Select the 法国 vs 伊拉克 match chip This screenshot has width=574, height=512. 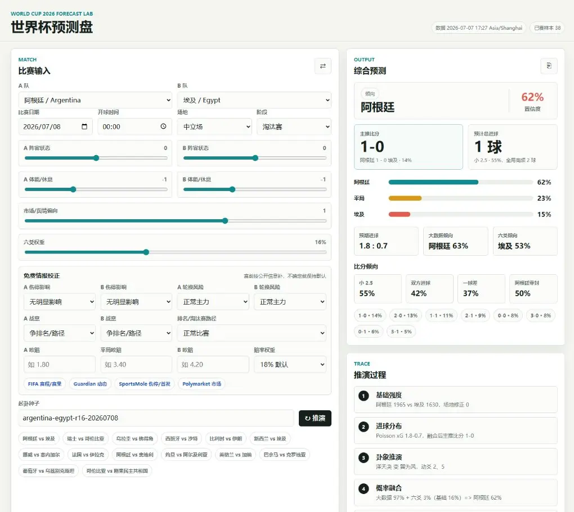click(88, 455)
